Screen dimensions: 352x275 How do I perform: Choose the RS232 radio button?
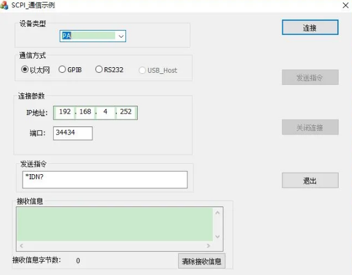99,69
